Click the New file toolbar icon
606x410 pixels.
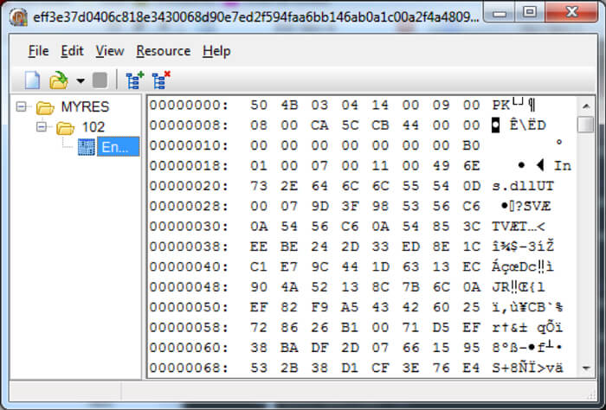[32, 80]
